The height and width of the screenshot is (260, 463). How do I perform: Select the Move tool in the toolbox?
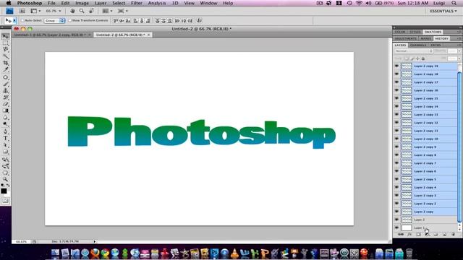pos(5,36)
